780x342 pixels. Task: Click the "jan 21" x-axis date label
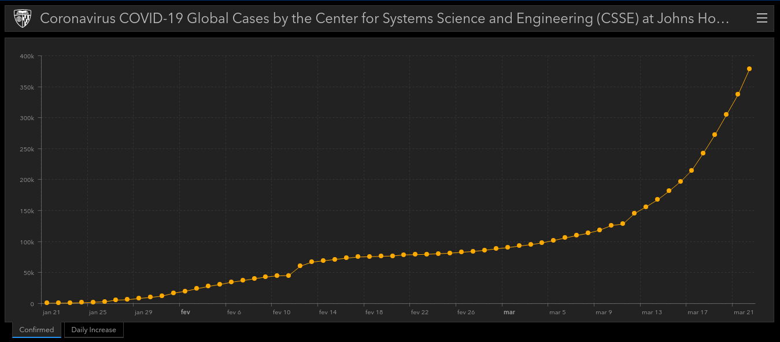tap(51, 313)
